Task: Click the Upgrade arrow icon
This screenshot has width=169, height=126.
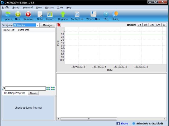Action: pyautogui.click(x=63, y=14)
